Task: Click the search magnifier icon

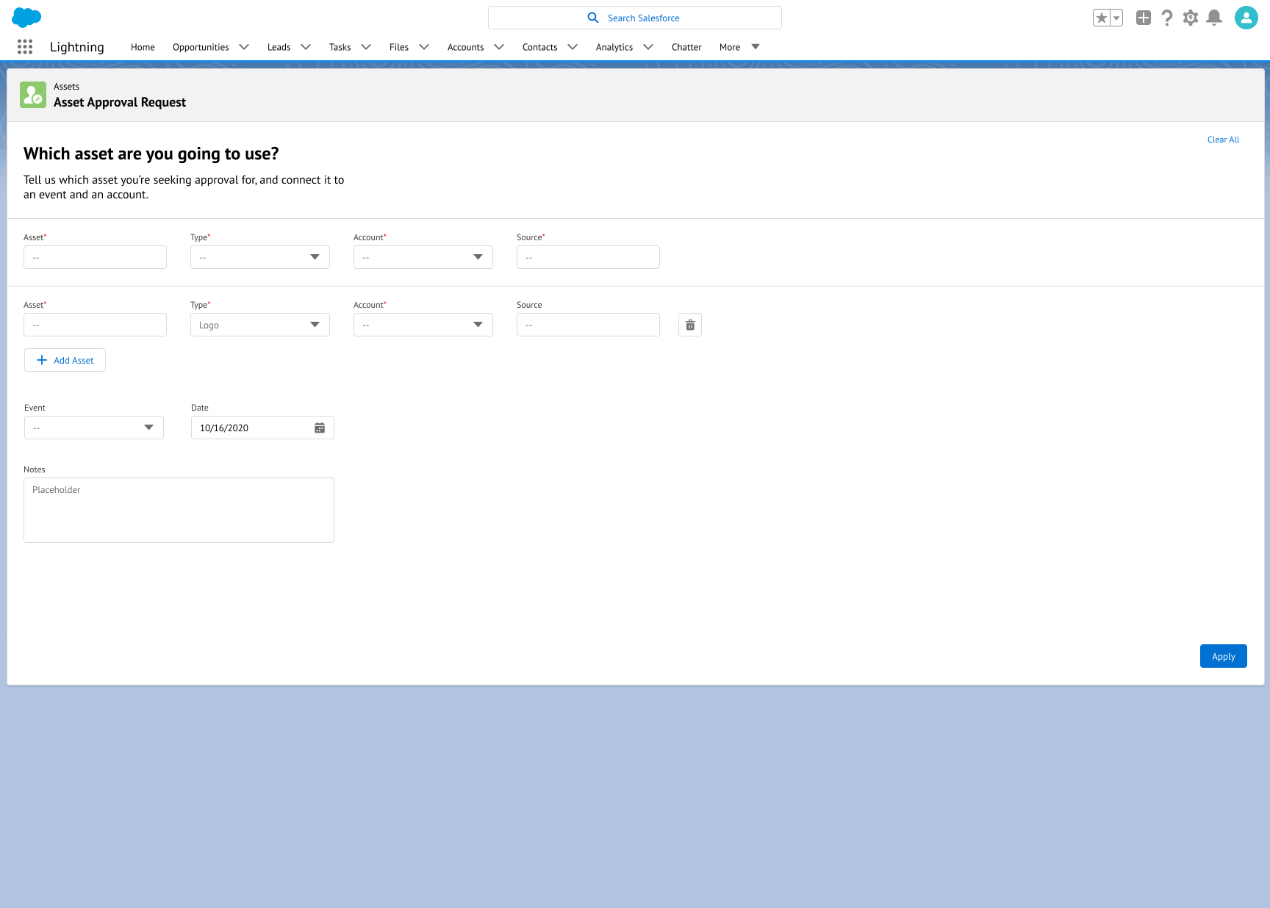Action: [x=592, y=17]
